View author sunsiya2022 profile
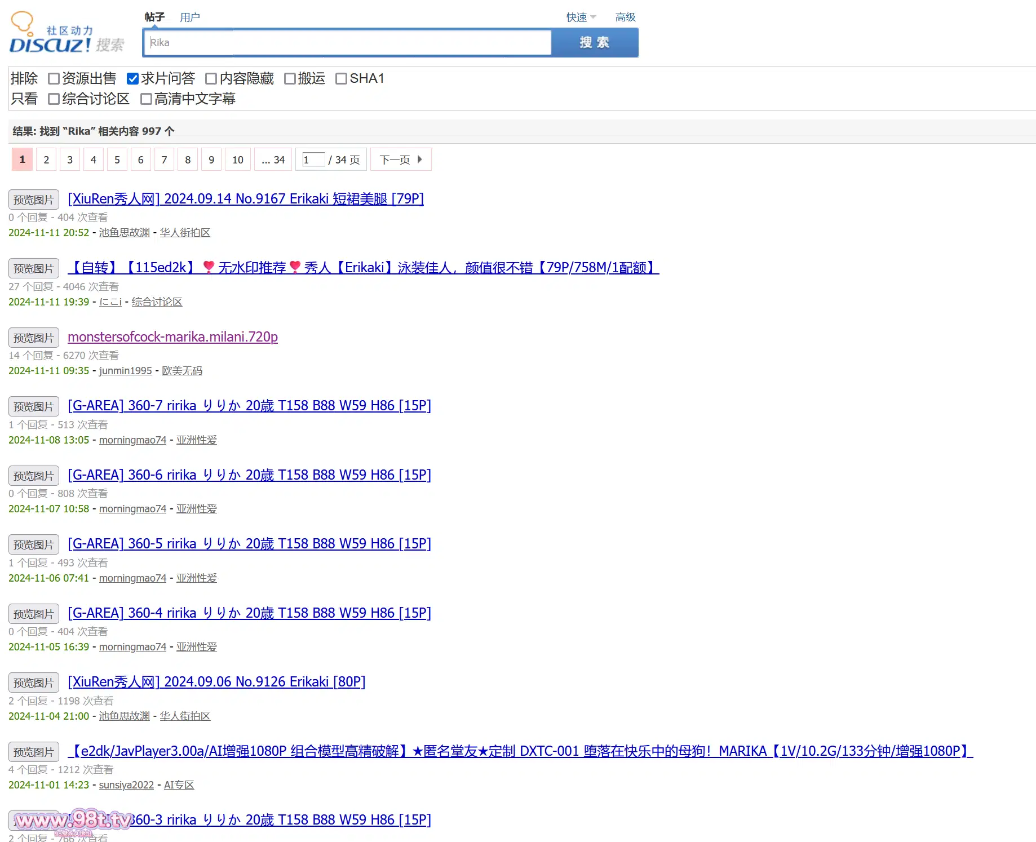The height and width of the screenshot is (842, 1036). (x=126, y=785)
